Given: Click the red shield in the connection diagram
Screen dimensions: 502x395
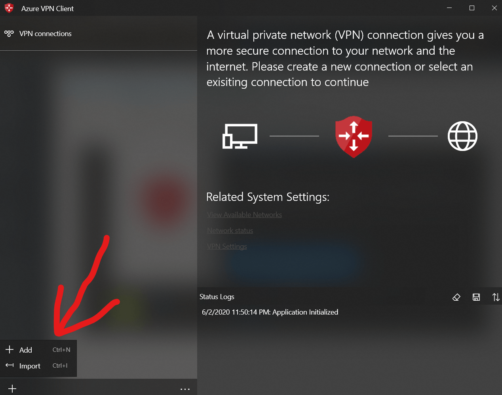Looking at the screenshot, I should [354, 136].
